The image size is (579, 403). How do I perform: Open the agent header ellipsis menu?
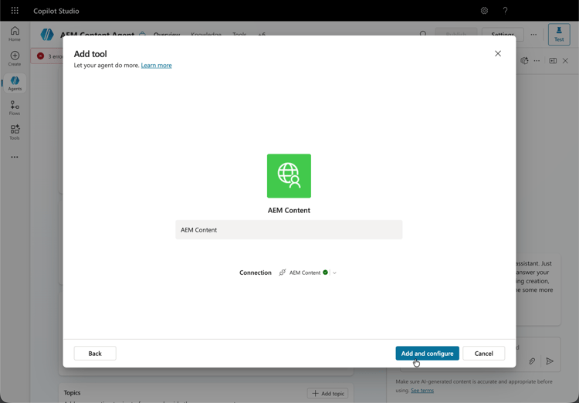pos(533,34)
